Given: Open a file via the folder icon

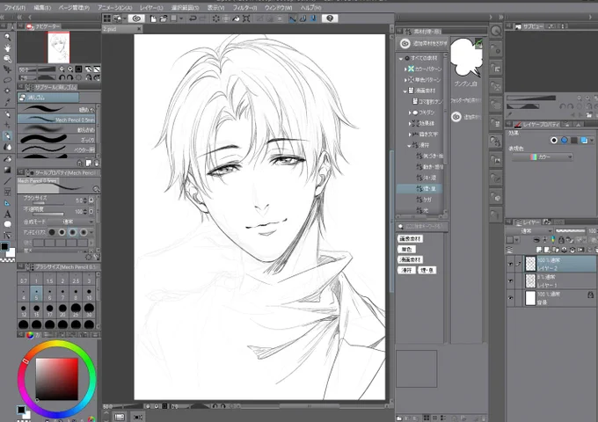Looking at the screenshot, I should [x=164, y=18].
